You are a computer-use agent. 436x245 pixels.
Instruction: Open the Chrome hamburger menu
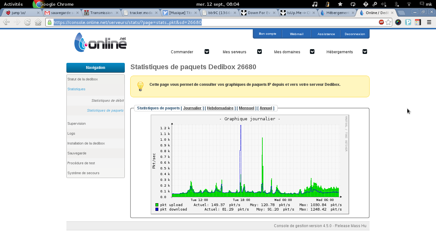(x=429, y=22)
